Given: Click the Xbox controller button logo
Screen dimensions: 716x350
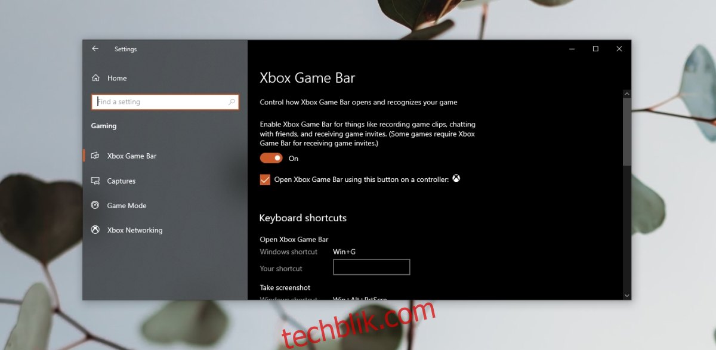Looking at the screenshot, I should point(456,178).
